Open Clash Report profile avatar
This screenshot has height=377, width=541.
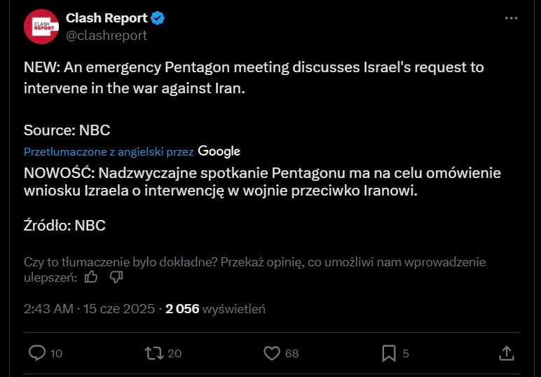pyautogui.click(x=40, y=26)
